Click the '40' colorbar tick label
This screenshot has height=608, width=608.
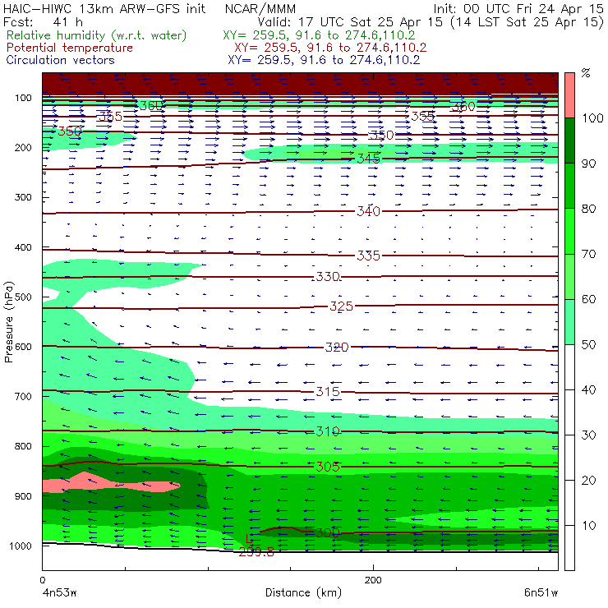588,389
